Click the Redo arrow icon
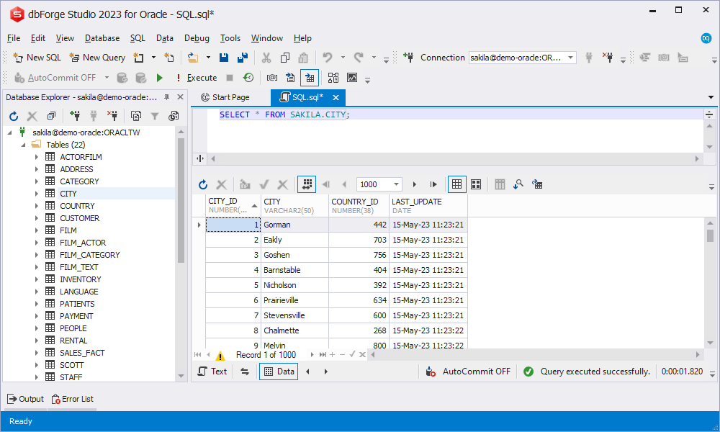Image resolution: width=720 pixels, height=432 pixels. click(359, 58)
